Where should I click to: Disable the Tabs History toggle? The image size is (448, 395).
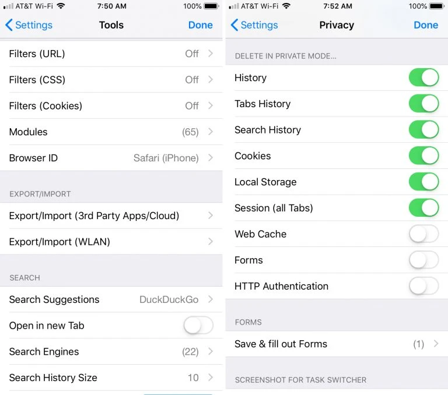click(x=423, y=104)
